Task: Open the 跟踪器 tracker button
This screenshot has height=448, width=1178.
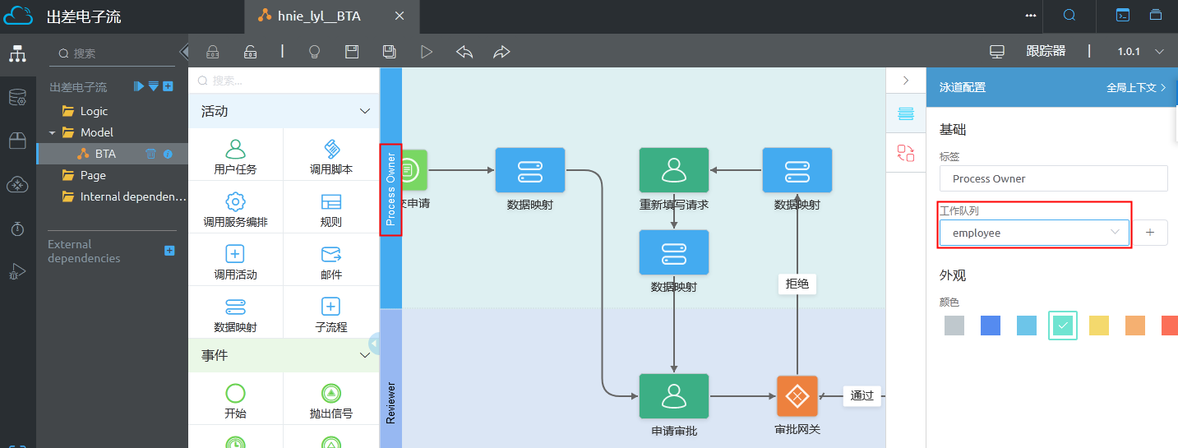Action: (x=1045, y=51)
